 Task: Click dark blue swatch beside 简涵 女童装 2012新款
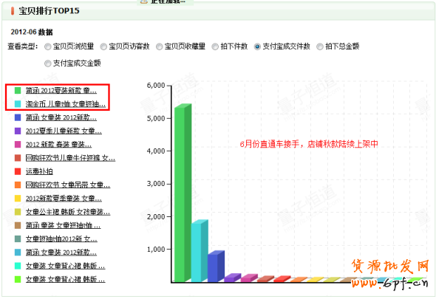click(x=18, y=117)
